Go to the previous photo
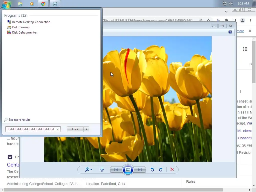This screenshot has height=192, width=256. click(116, 170)
